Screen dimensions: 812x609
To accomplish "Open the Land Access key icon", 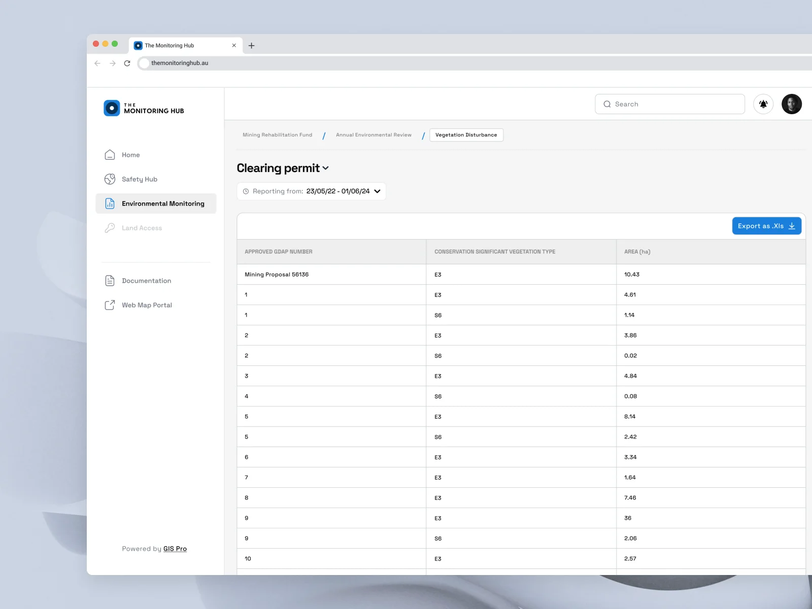I will 110,228.
